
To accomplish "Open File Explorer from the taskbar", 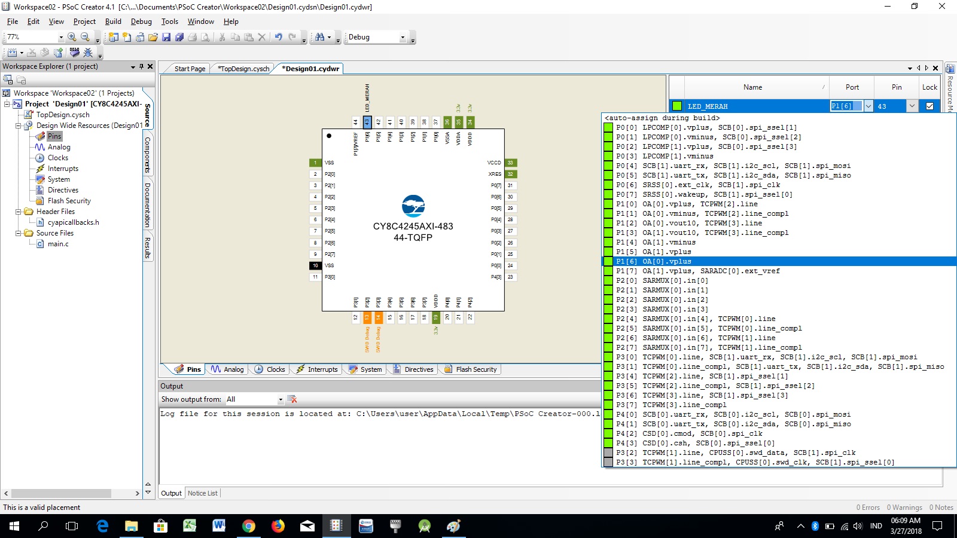I will pyautogui.click(x=132, y=526).
